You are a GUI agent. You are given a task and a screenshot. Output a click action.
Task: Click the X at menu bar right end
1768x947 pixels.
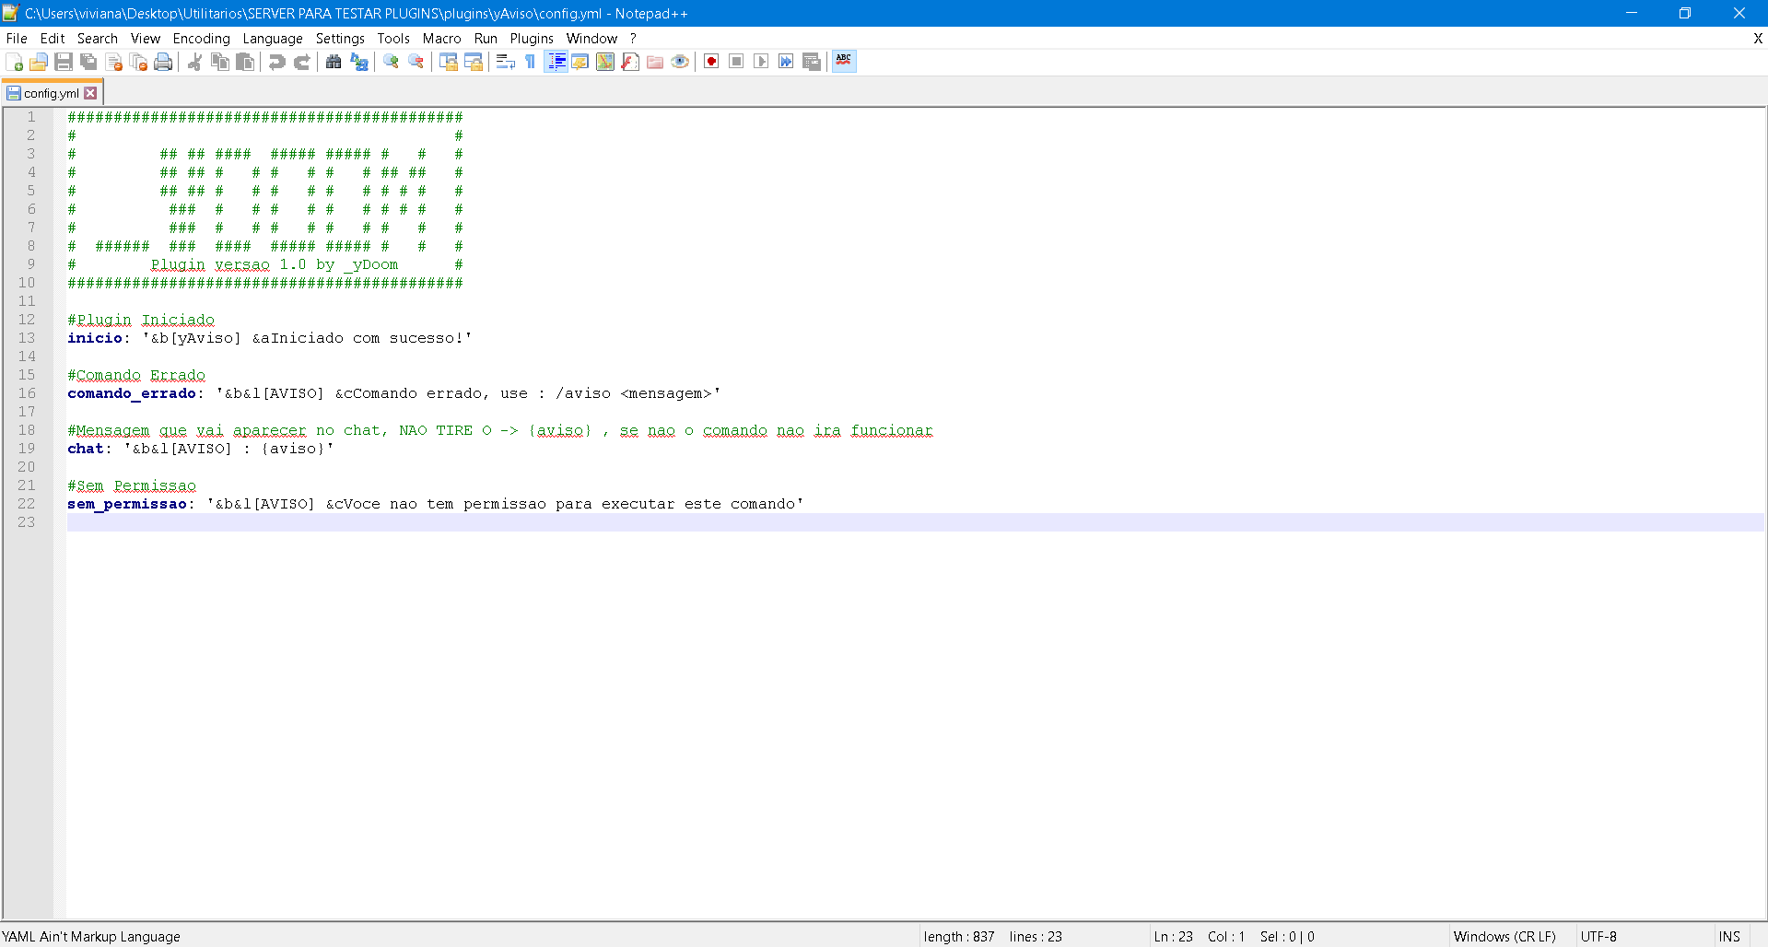pos(1758,39)
